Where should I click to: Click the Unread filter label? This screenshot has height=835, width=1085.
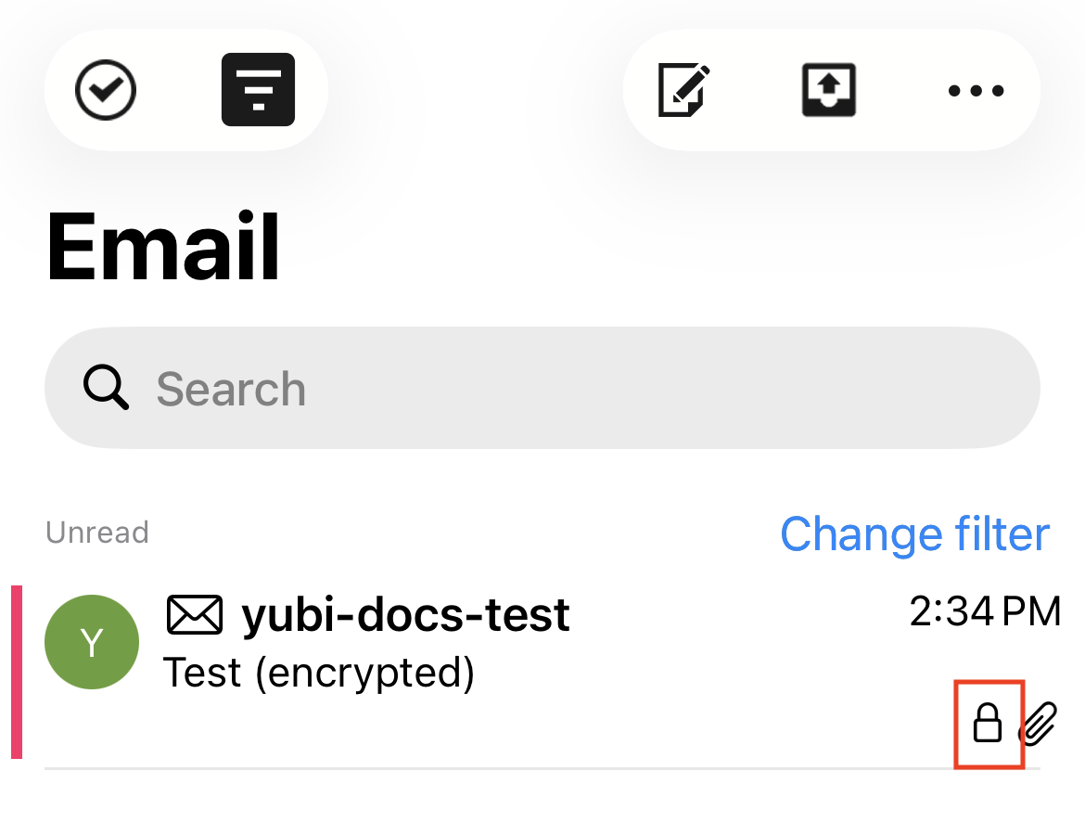pos(97,533)
